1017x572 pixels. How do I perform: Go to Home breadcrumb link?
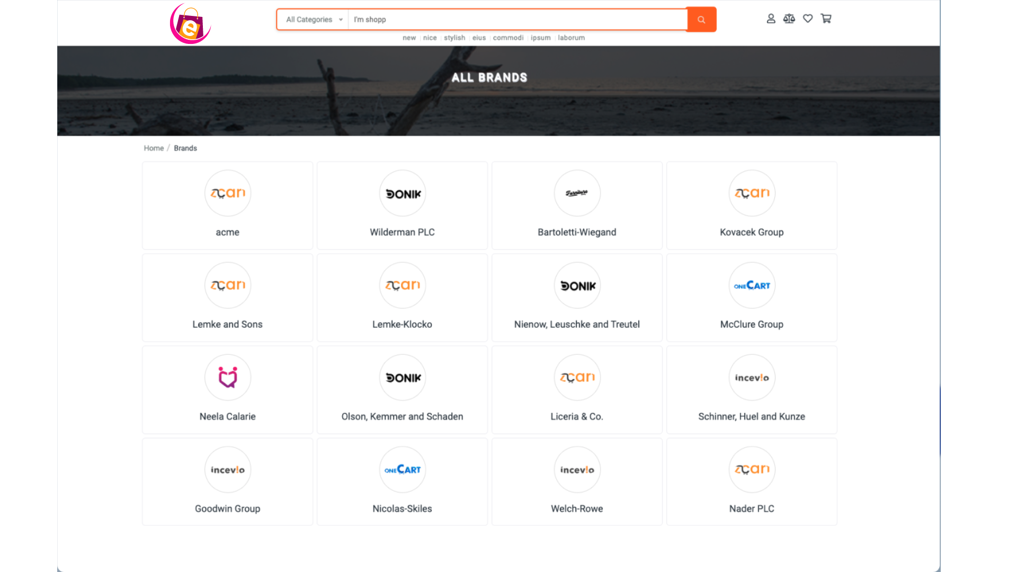pos(154,148)
